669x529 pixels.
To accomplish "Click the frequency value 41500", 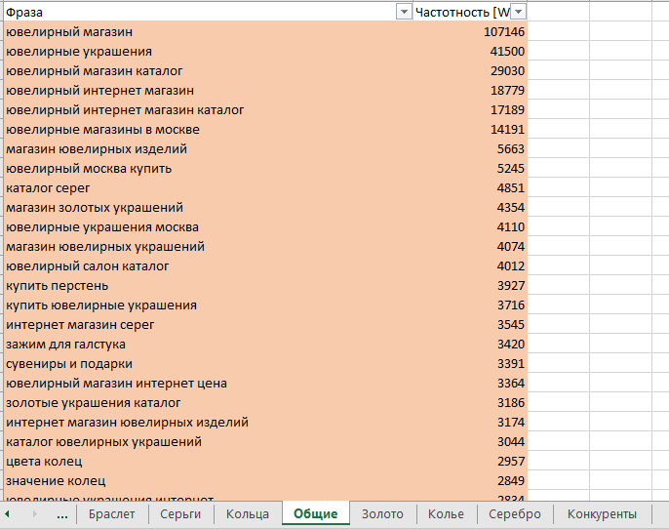I will pyautogui.click(x=507, y=52).
